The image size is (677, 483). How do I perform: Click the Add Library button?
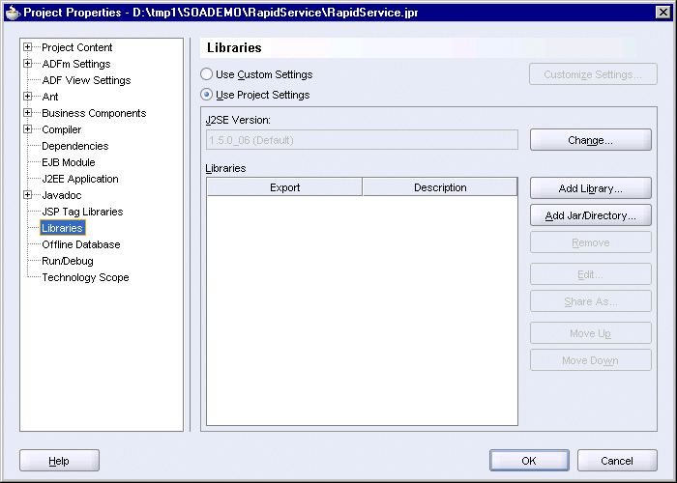click(x=591, y=188)
